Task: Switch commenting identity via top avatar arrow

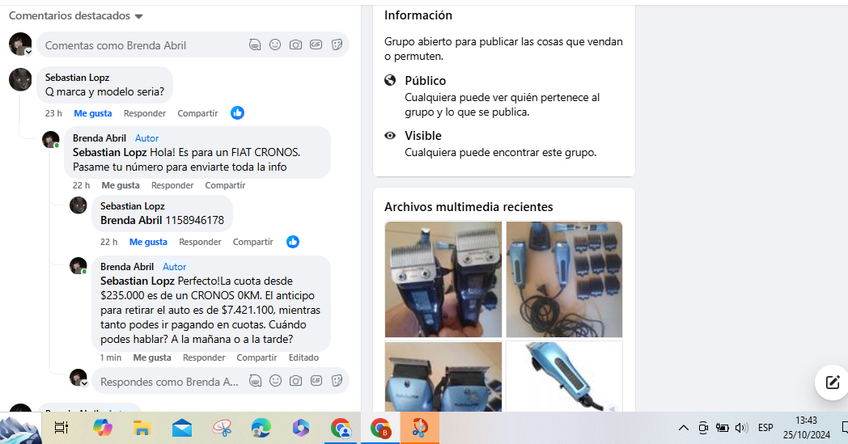Action: point(28,53)
